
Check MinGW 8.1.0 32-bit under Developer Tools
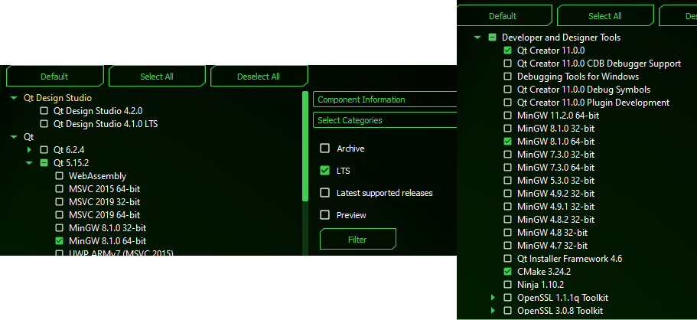pyautogui.click(x=507, y=129)
